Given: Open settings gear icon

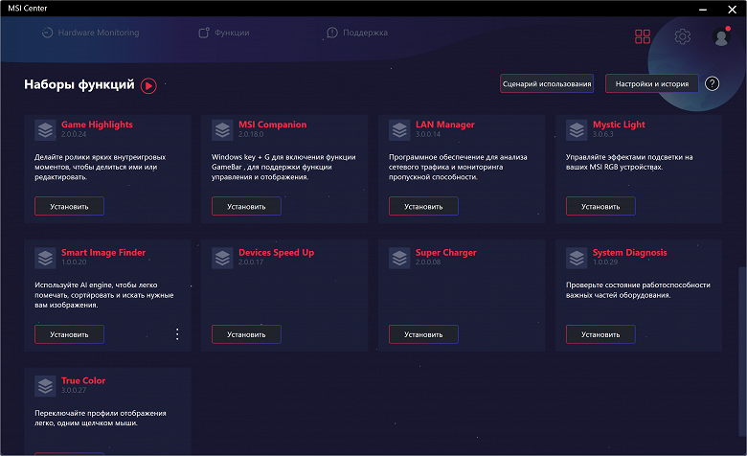Looking at the screenshot, I should pos(682,36).
